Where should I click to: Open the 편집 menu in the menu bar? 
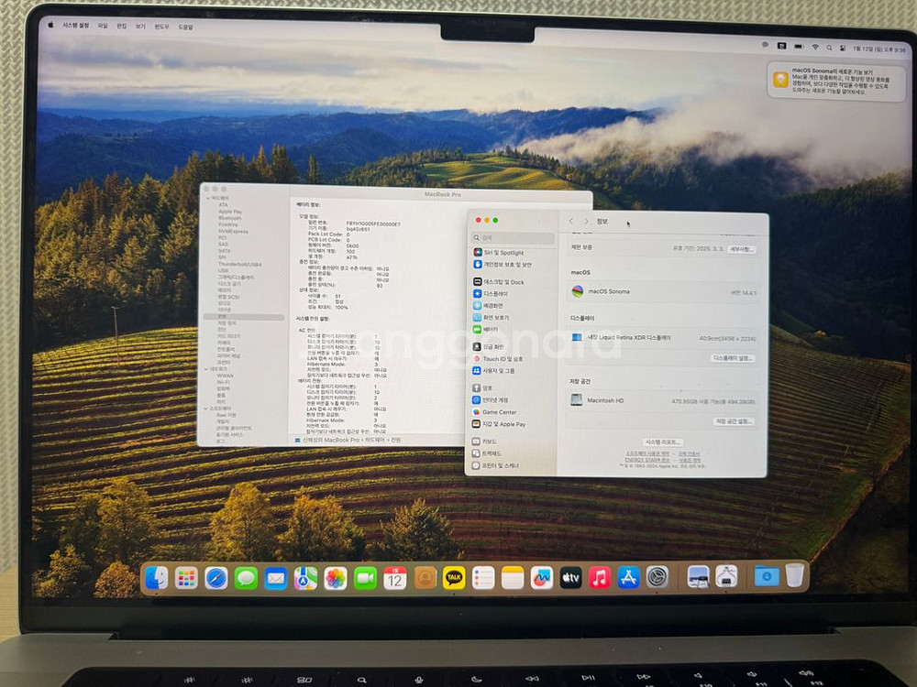point(122,27)
